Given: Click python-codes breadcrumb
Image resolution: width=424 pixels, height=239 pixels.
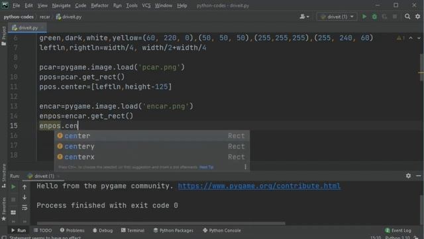Looking at the screenshot, I should click(x=19, y=17).
